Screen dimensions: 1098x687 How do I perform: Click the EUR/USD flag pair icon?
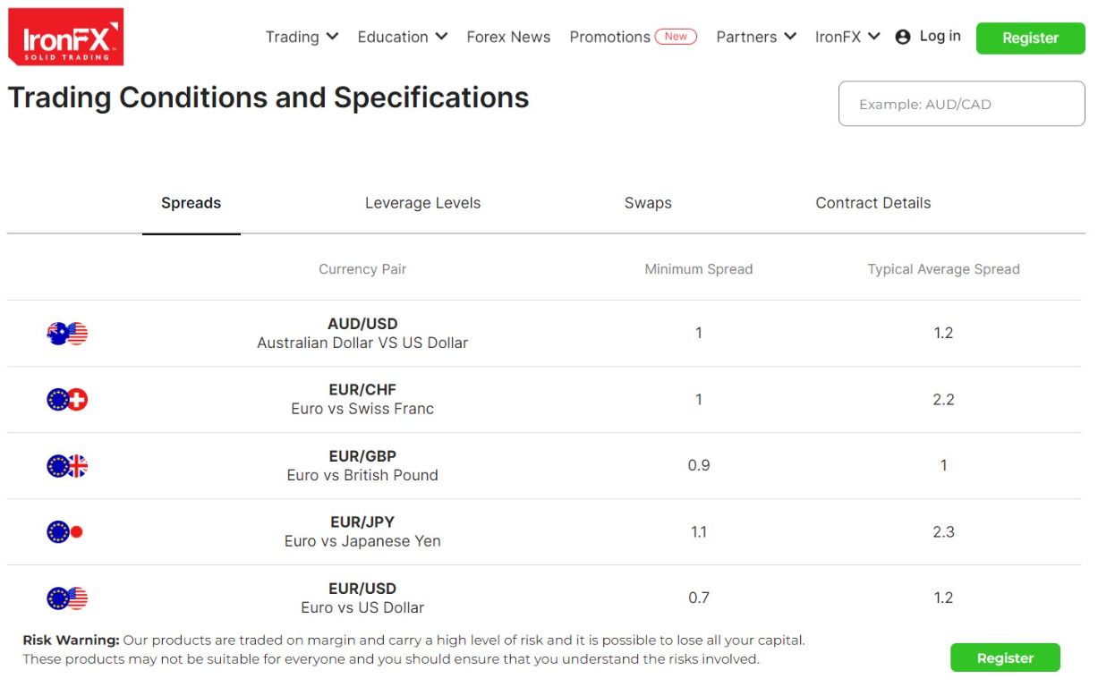pyautogui.click(x=67, y=598)
